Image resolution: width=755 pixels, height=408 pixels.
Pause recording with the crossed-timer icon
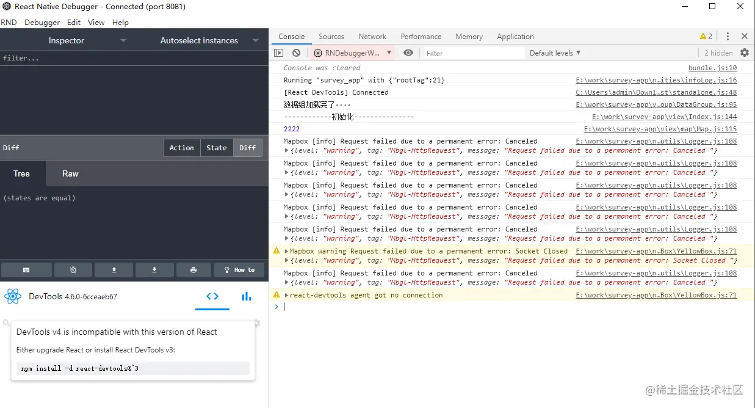coord(73,270)
